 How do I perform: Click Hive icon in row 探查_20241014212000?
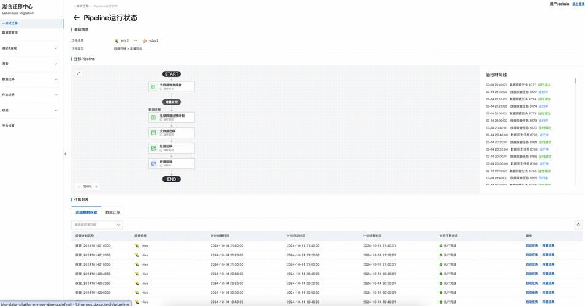(x=137, y=255)
